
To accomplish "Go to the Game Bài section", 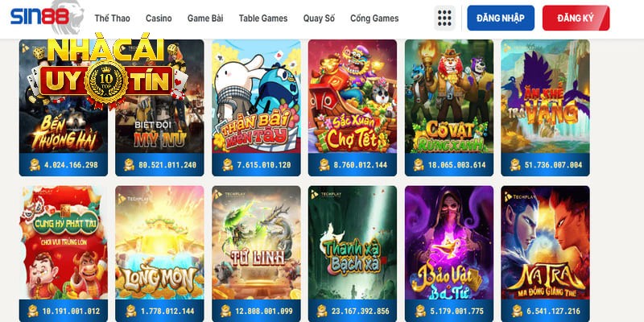I will (205, 19).
